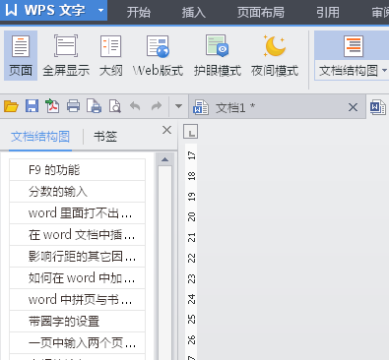This screenshot has width=389, height=360.
Task: Go to heading 影响行距的其它因…
Action: click(x=77, y=257)
